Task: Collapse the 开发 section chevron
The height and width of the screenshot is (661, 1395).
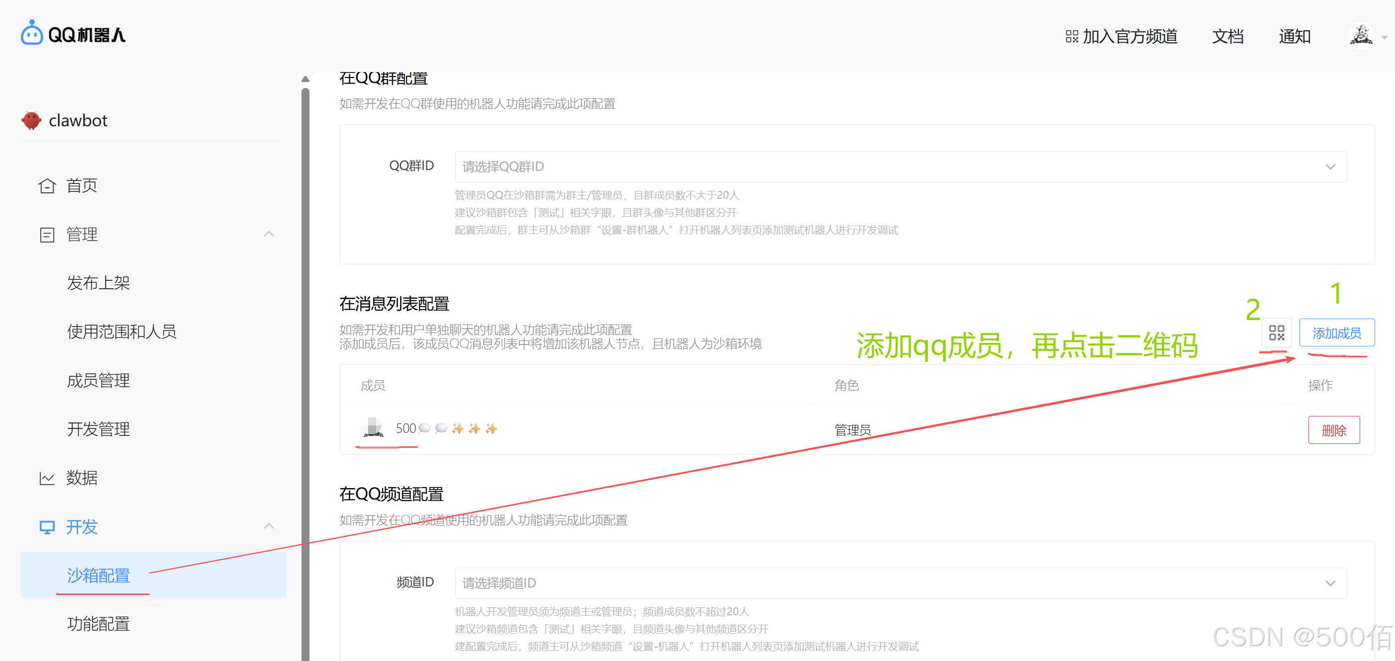Action: tap(269, 526)
